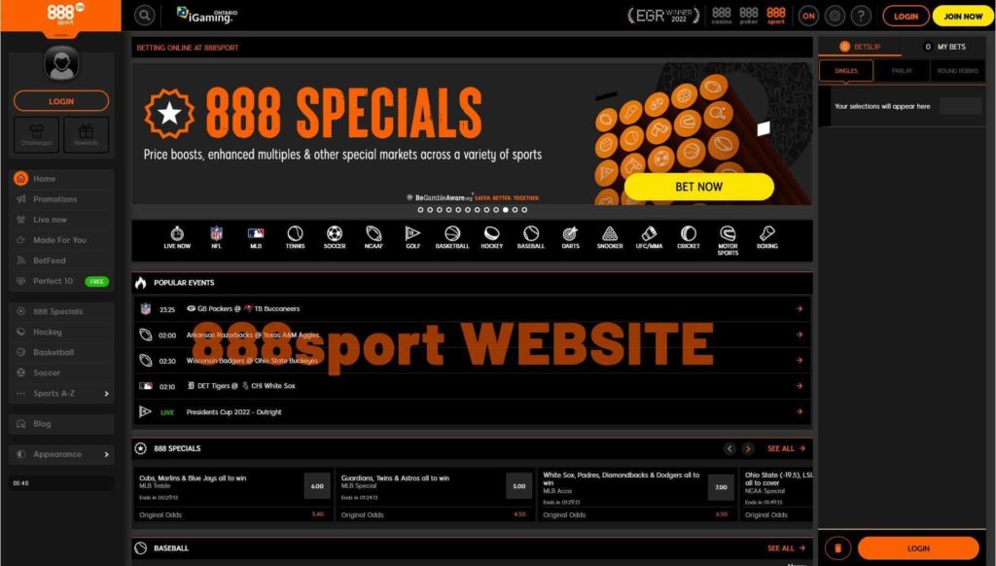Open Presidents Cup 2022 Outright arrow
The width and height of the screenshot is (996, 566).
tap(800, 411)
